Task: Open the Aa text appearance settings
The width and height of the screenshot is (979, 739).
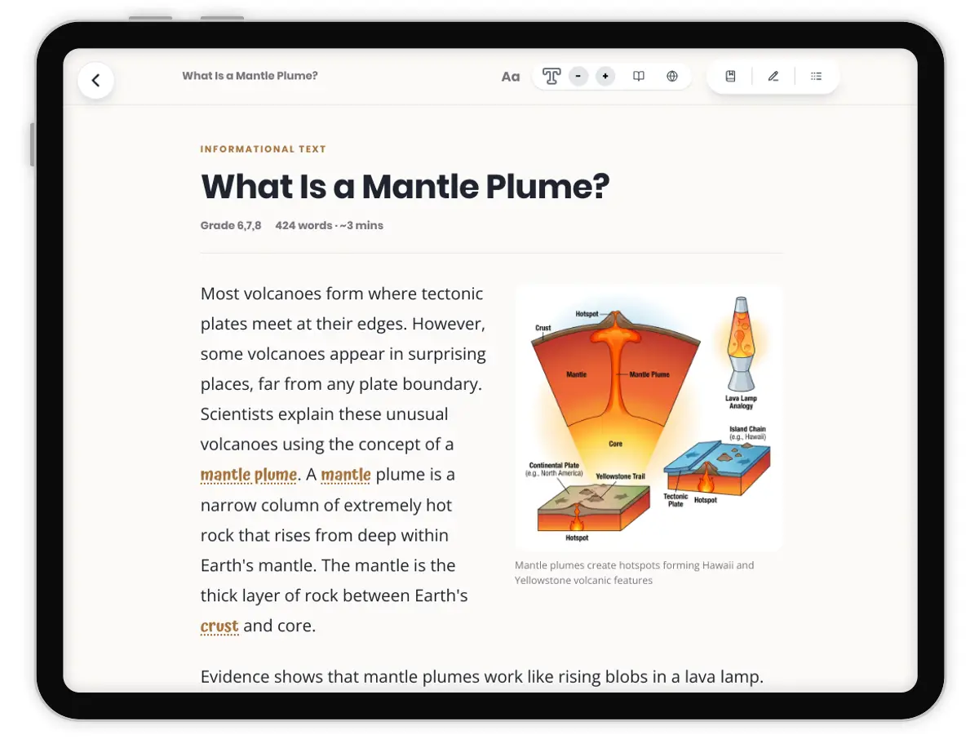Action: (x=511, y=77)
